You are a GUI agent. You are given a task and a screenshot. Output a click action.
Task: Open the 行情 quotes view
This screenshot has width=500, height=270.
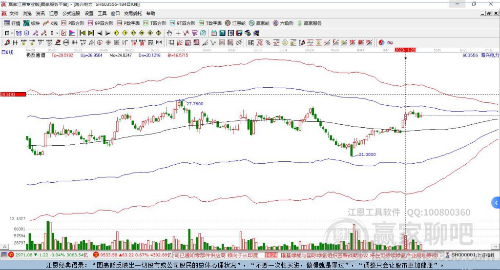tap(12, 23)
